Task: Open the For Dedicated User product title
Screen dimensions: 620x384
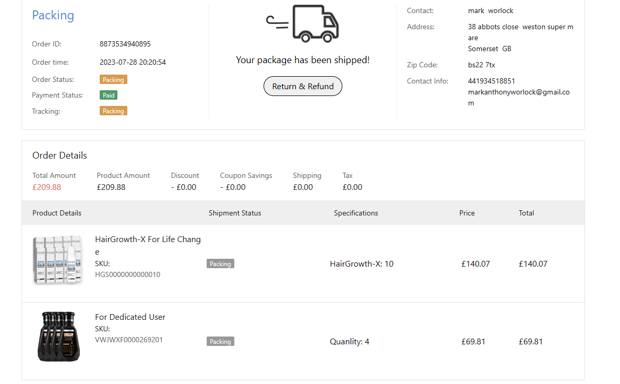Action: [130, 317]
